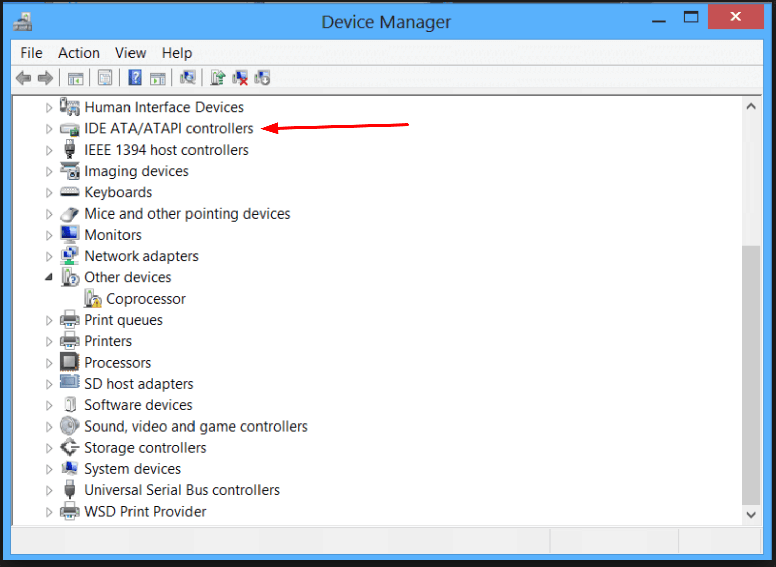Click the Uninstall device icon with red X
The width and height of the screenshot is (776, 567).
click(x=240, y=78)
